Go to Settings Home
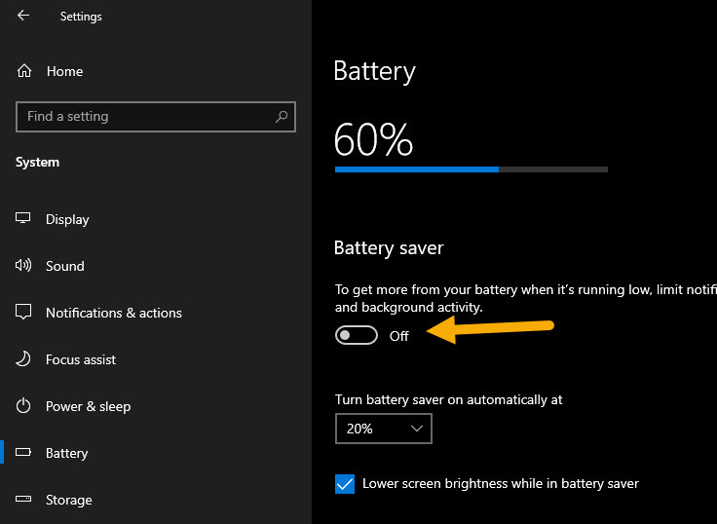This screenshot has height=524, width=717. [64, 71]
